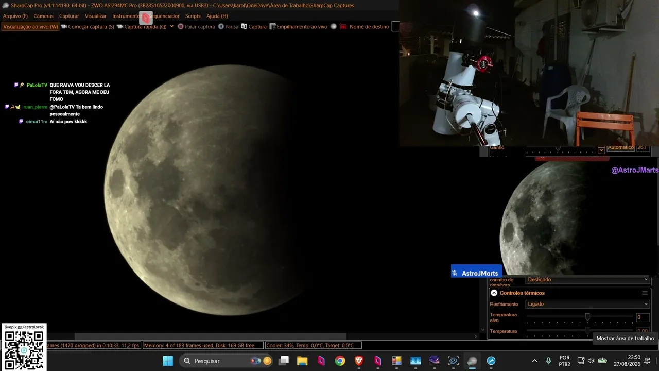Open the Controles térmicos panel options icon

pyautogui.click(x=645, y=293)
